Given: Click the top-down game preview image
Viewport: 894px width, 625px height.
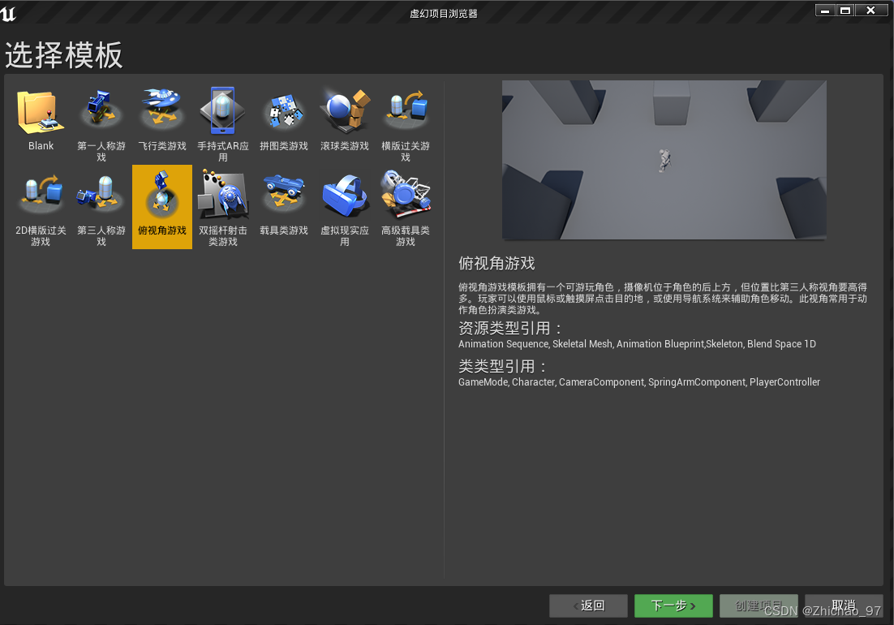Looking at the screenshot, I should click(664, 160).
